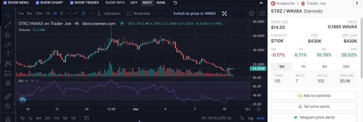The image size is (363, 122).
Task: Toggle auto scale on price axis
Action: pos(260,118)
